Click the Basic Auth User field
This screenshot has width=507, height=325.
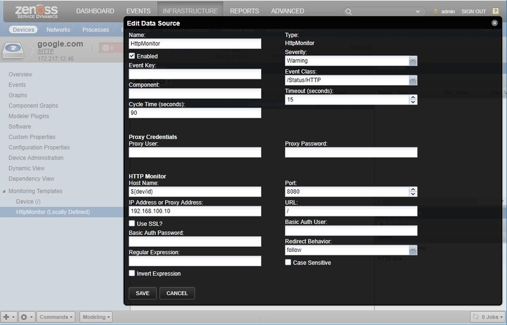(x=351, y=230)
